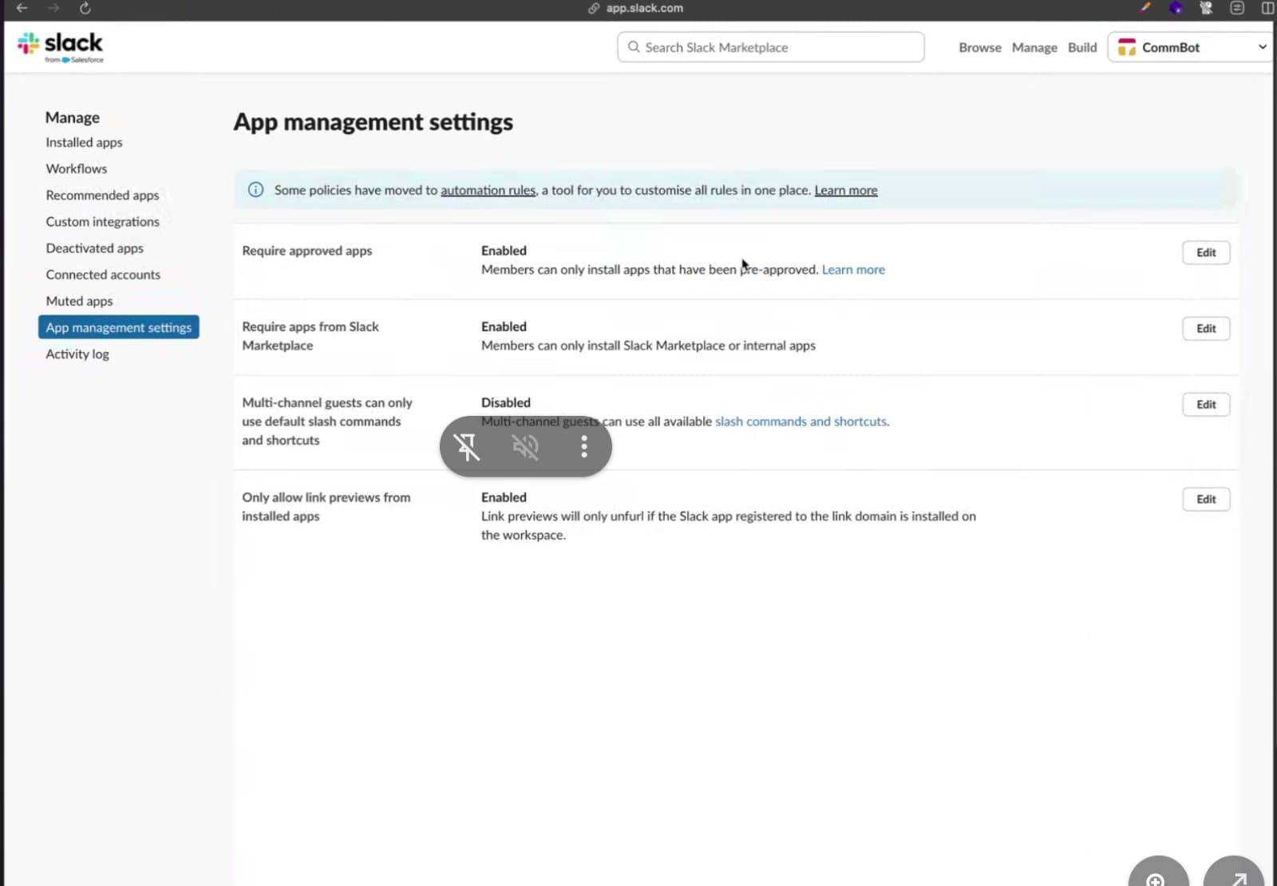Screen dimensions: 1277x886
Task: Click the Slack logo icon
Action: coord(29,44)
